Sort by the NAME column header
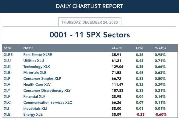The width and height of the screenshot is (179, 119). pyautogui.click(x=28, y=48)
